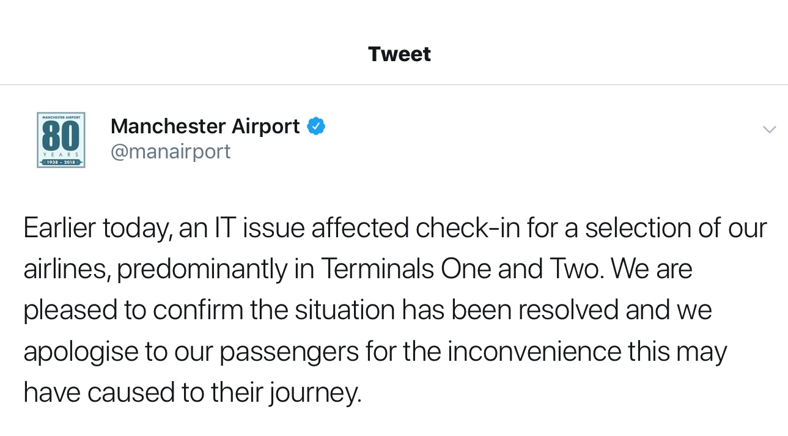Click the word "airlines" in the tweet

click(x=65, y=270)
